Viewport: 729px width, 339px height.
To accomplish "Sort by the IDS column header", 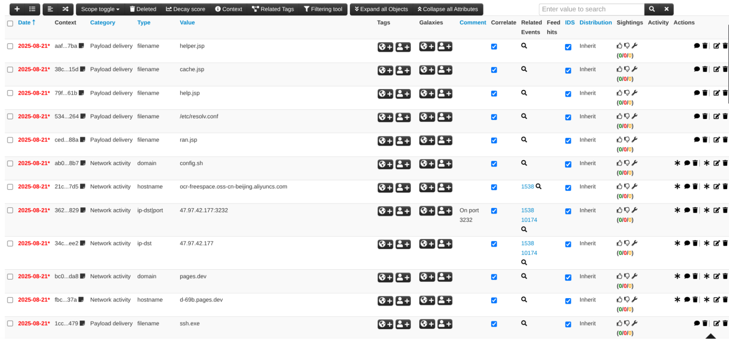I will click(x=570, y=23).
